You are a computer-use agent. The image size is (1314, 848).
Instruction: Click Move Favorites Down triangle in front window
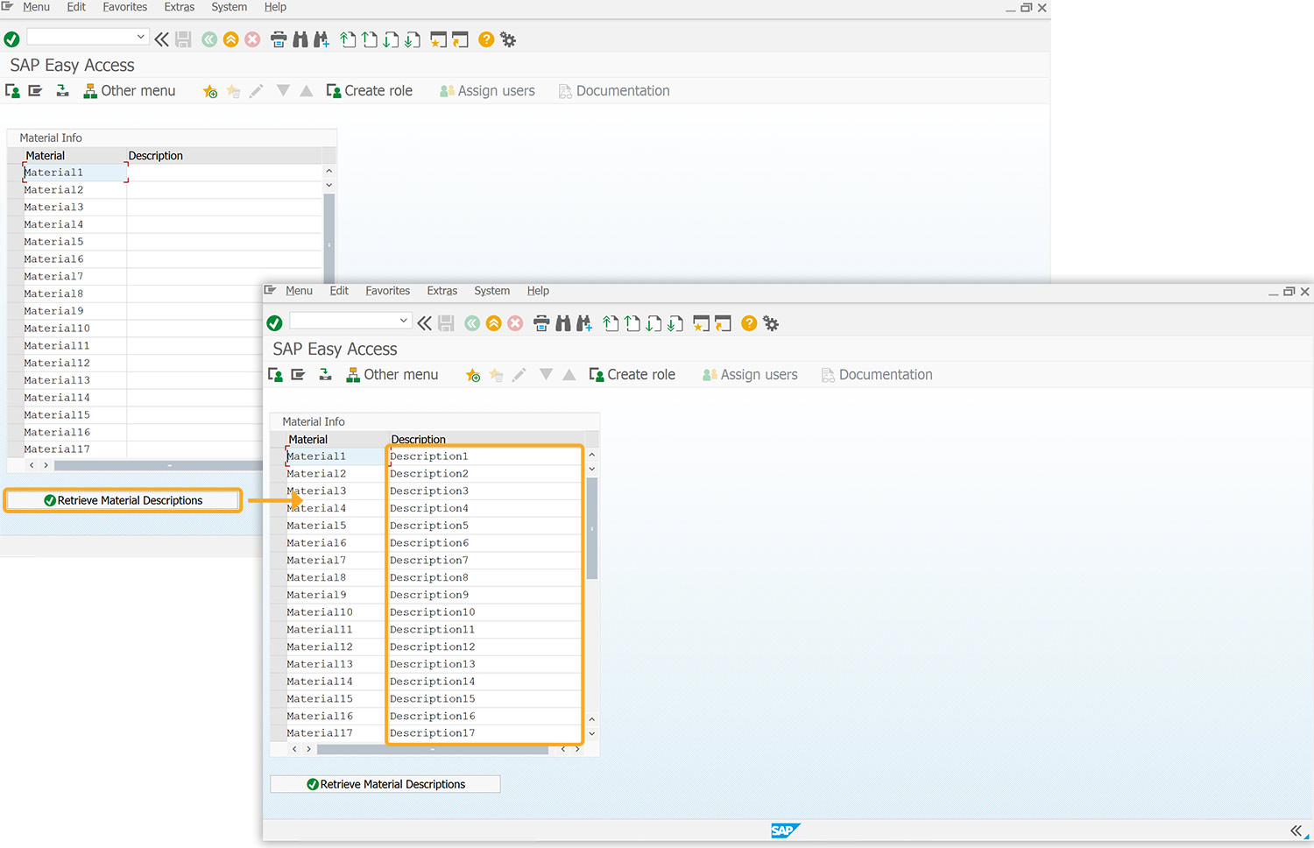click(x=546, y=375)
